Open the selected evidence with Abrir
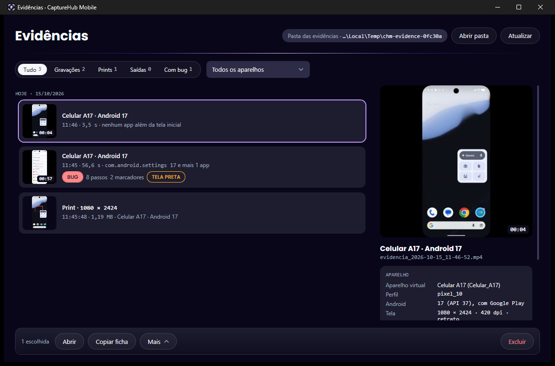This screenshot has width=555, height=366. pos(70,342)
